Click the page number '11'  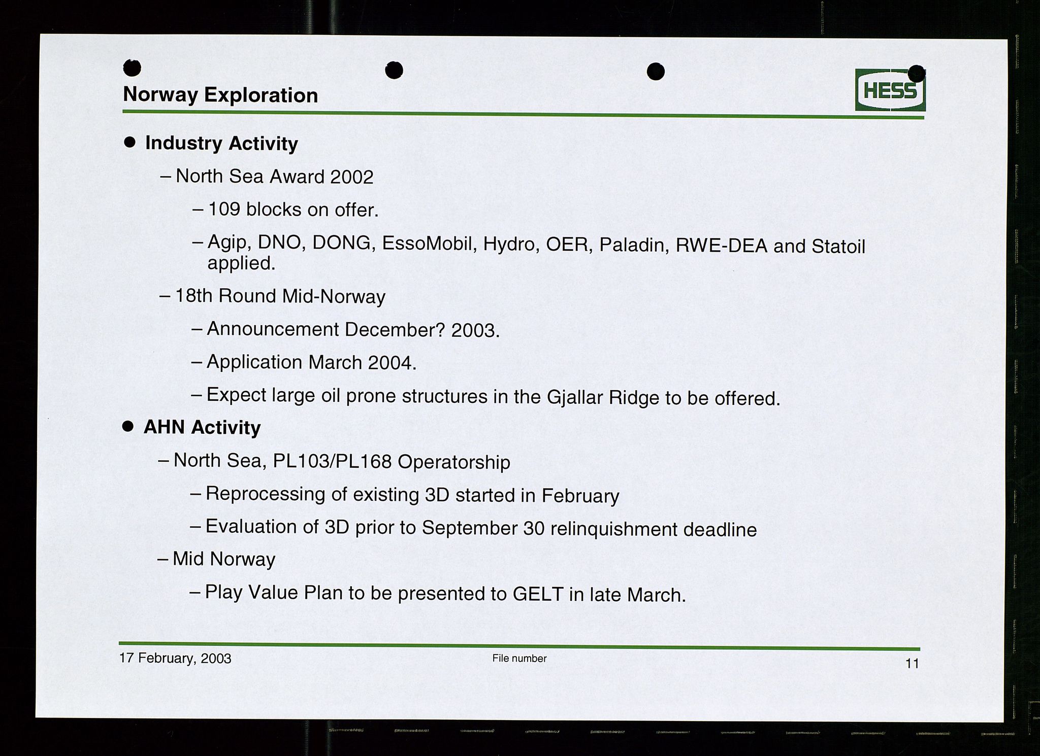pyautogui.click(x=912, y=664)
